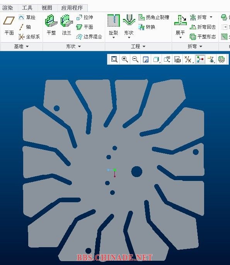
Task: Select the 平面 datum plane tool
Action: coord(9,25)
